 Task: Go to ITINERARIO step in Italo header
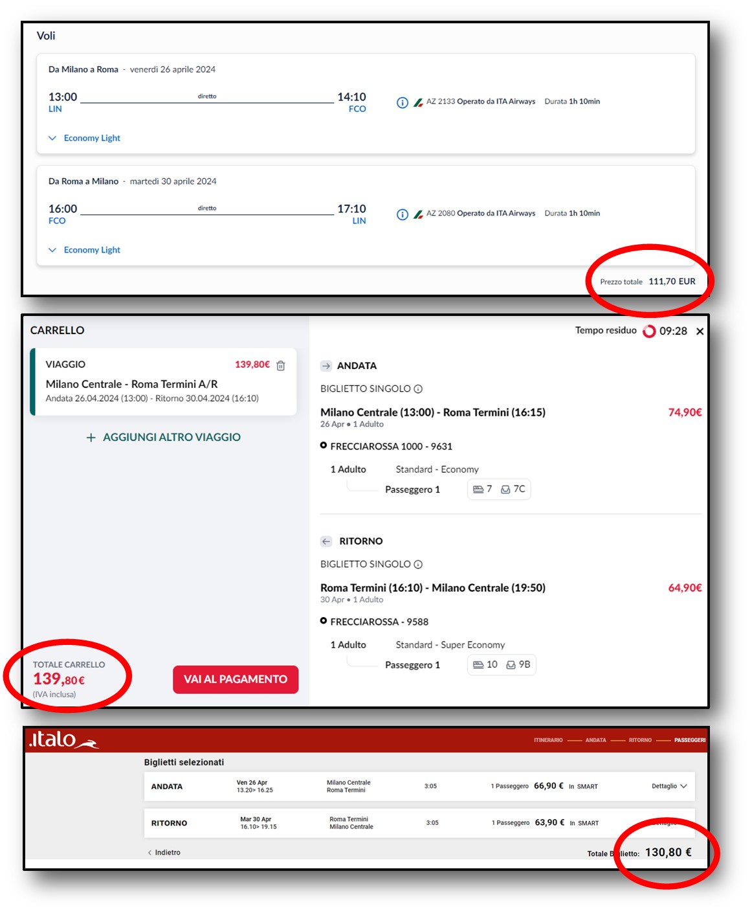coord(548,740)
